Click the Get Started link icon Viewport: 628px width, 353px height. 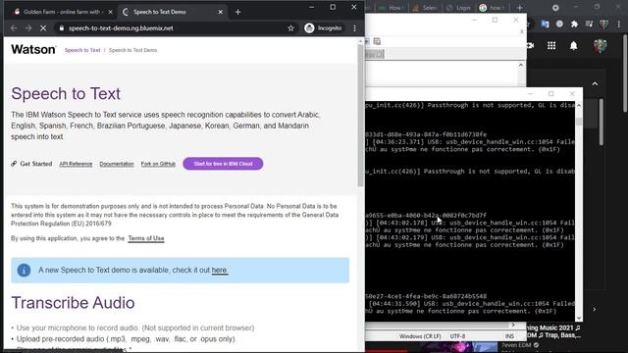click(14, 164)
